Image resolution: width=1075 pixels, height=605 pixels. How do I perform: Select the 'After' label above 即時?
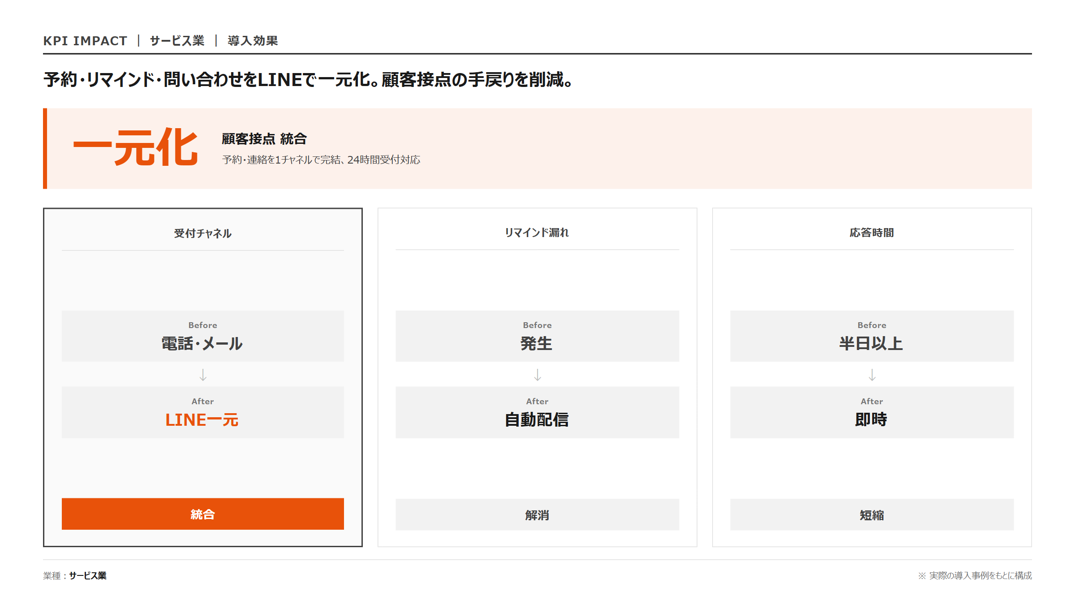872,402
